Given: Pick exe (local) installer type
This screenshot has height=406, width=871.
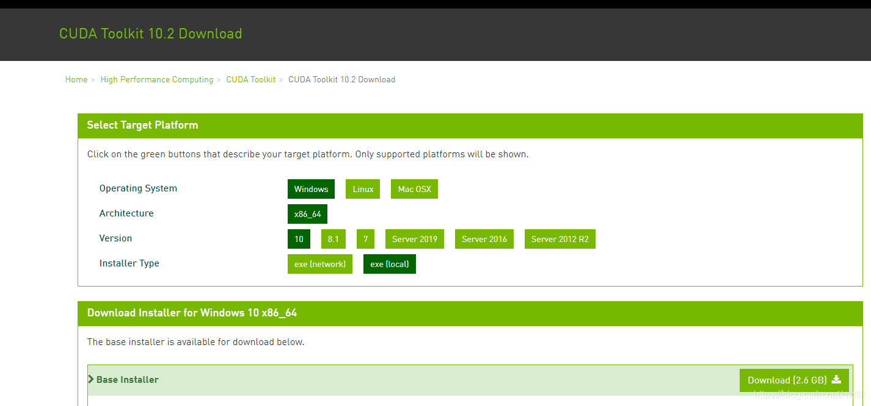Looking at the screenshot, I should [x=390, y=264].
